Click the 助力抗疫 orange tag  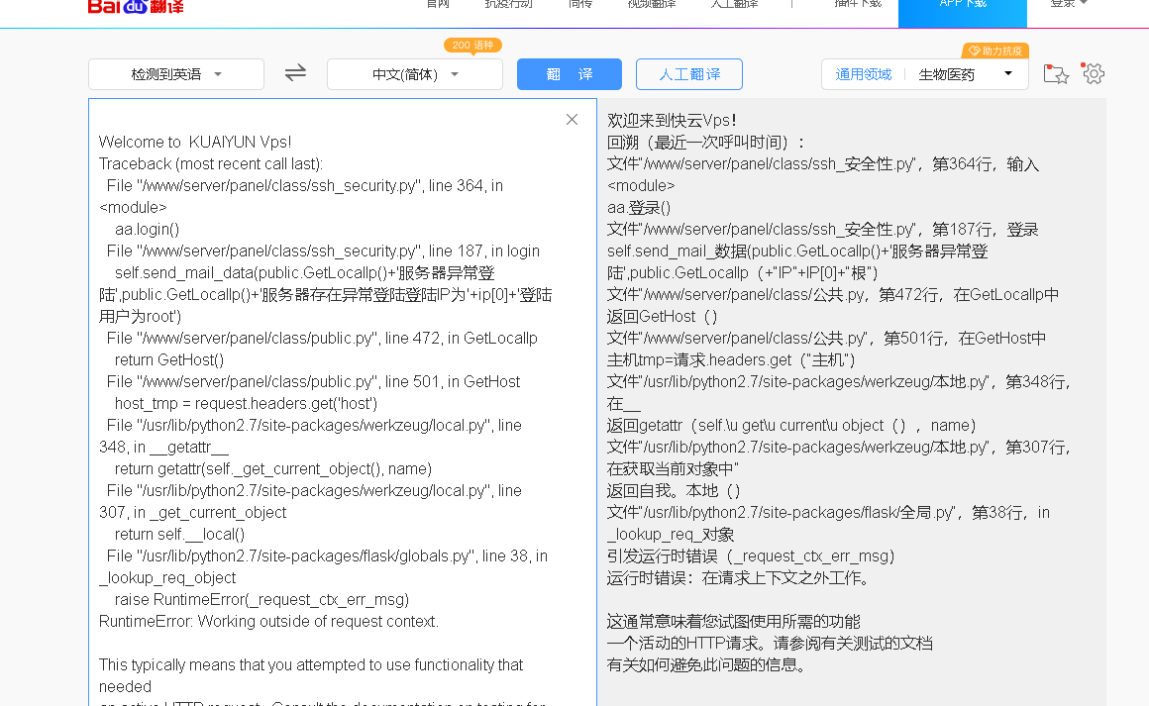coord(995,50)
